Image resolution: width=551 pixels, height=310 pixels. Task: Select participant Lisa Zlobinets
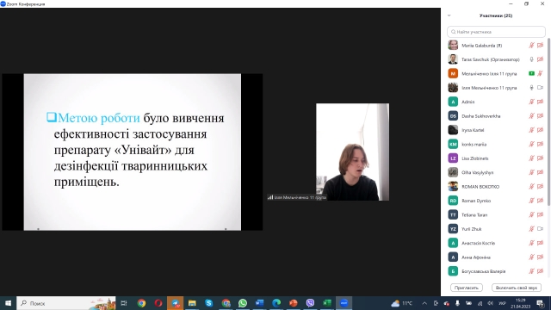click(496, 158)
